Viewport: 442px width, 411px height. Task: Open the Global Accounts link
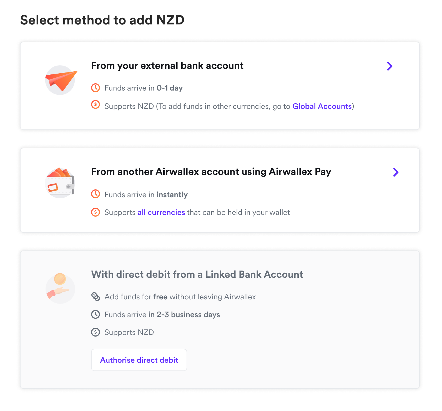(x=322, y=106)
